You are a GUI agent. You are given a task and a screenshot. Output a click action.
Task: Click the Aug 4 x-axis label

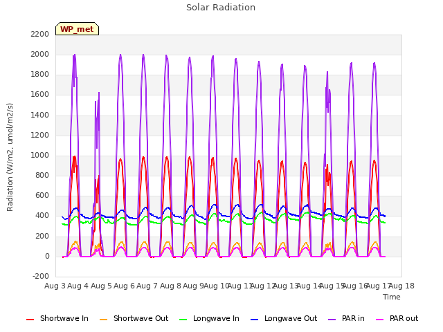coord(78,286)
